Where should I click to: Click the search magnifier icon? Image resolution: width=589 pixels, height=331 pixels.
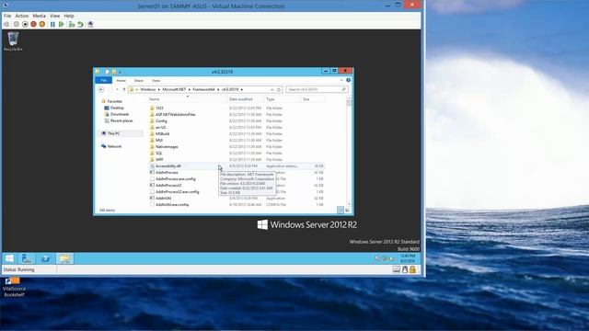point(343,90)
